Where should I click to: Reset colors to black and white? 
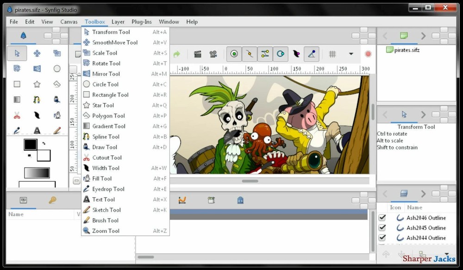point(29,156)
